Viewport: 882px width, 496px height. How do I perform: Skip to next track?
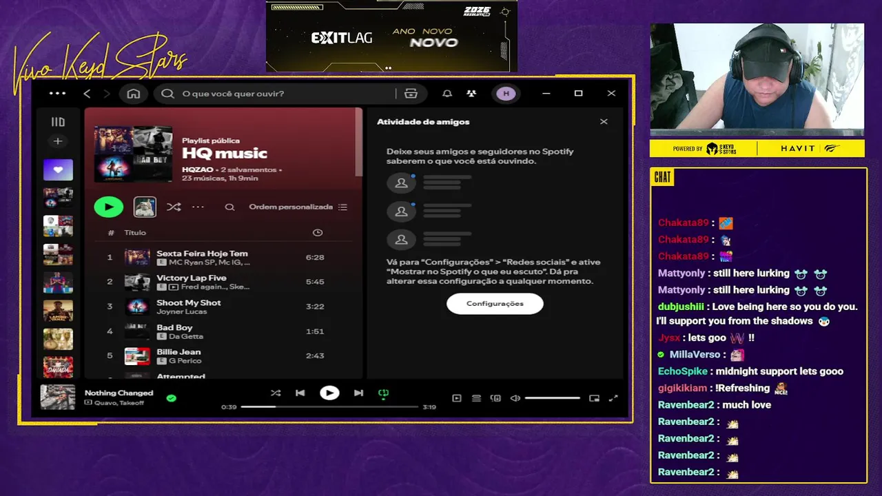coord(358,393)
